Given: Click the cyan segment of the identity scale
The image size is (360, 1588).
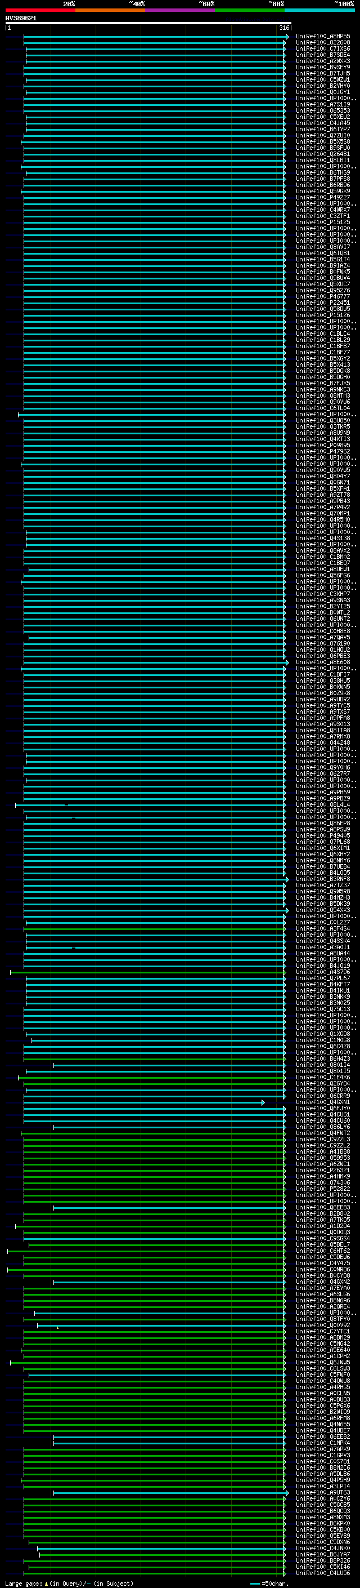Looking at the screenshot, I should 320,10.
